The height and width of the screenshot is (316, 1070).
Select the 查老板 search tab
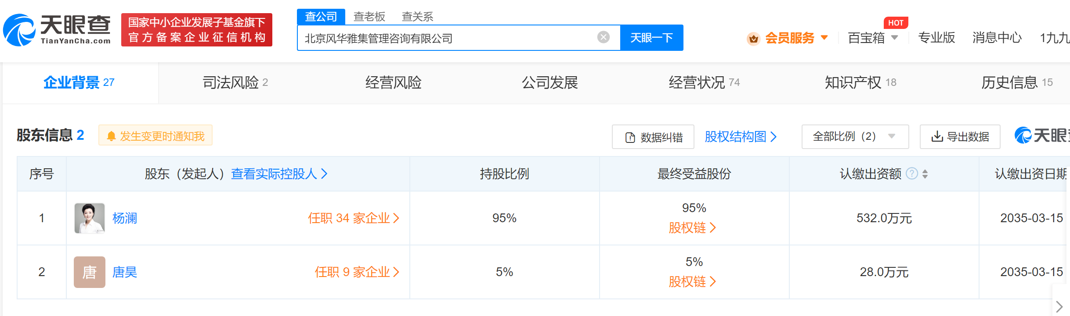(x=369, y=17)
